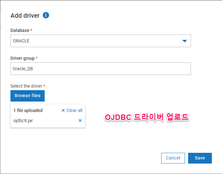
Task: Click the Database field label
Action: coord(20,30)
